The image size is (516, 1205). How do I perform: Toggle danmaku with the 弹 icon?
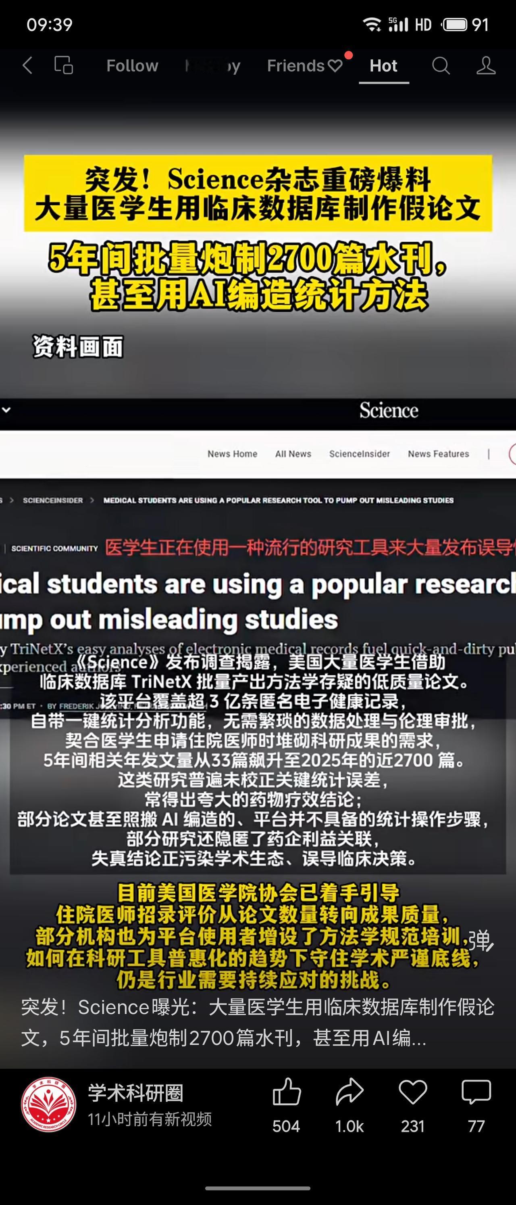tap(481, 940)
